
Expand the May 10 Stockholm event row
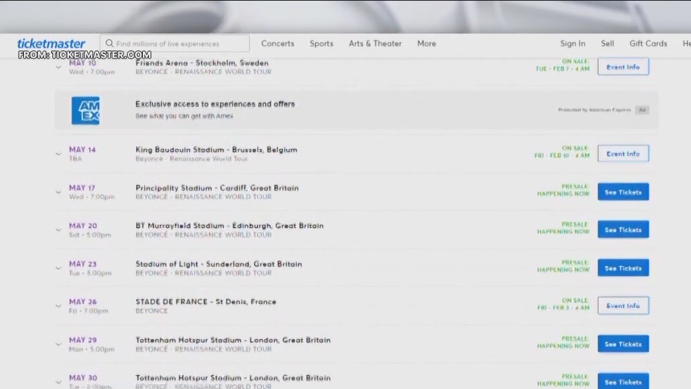(58, 67)
